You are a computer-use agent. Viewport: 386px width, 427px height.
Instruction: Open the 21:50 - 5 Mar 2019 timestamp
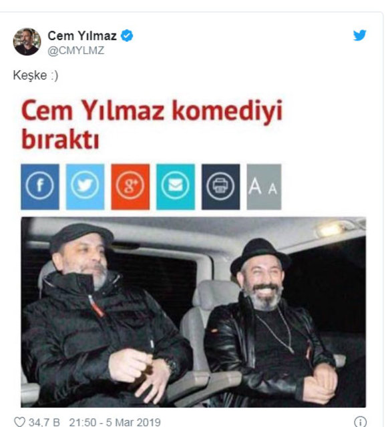(x=115, y=422)
